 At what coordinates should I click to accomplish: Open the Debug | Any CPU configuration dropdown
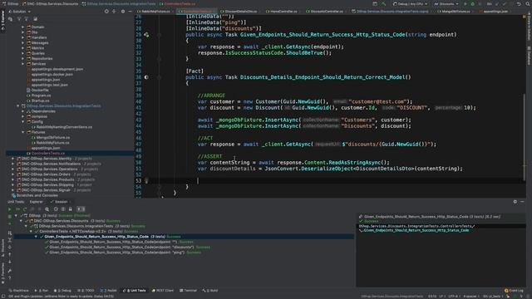(x=410, y=3)
